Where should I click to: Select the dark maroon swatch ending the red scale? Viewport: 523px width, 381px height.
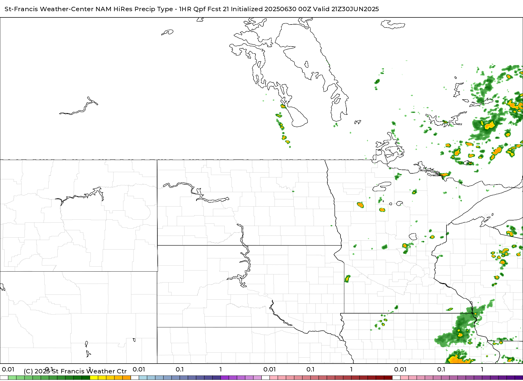coord(388,378)
